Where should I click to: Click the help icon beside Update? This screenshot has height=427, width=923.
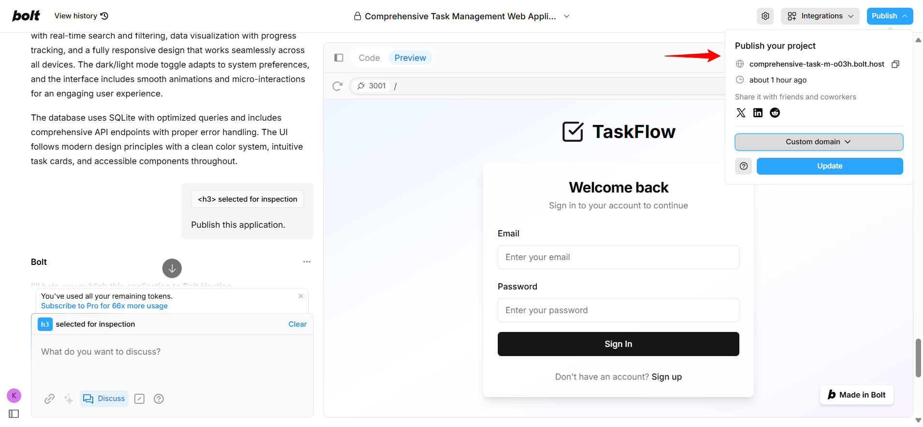click(744, 166)
